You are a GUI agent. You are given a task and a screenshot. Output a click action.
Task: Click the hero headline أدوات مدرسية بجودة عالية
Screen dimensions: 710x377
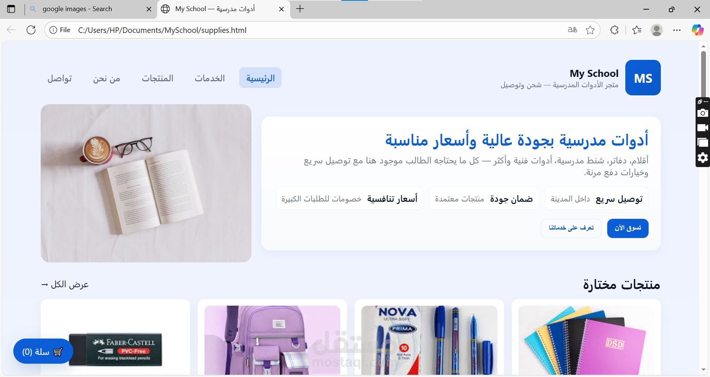517,140
